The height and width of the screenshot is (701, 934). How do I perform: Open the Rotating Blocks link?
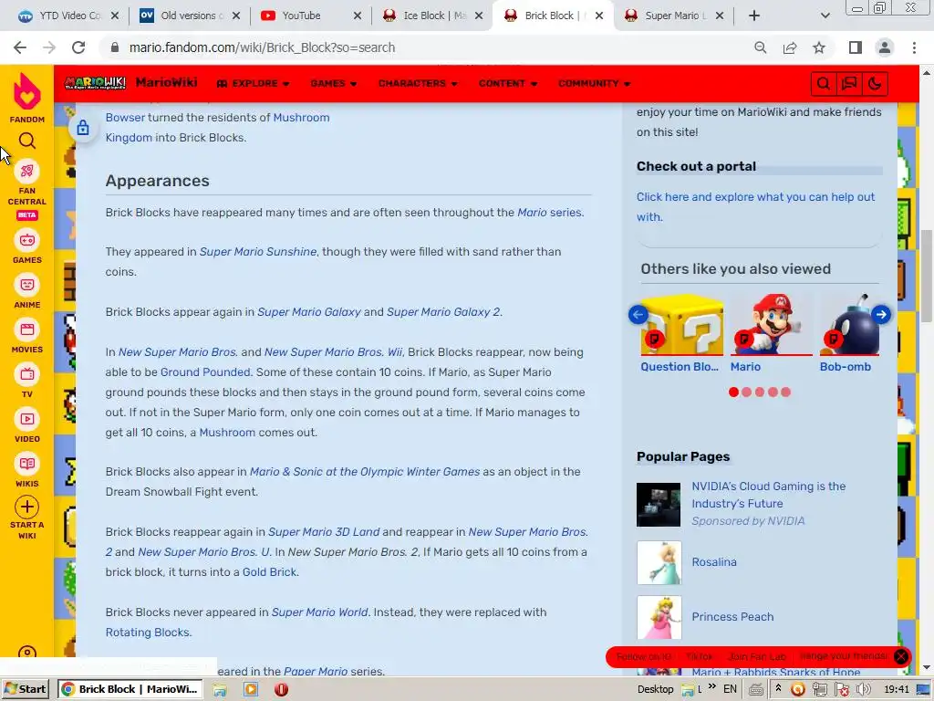point(147,632)
